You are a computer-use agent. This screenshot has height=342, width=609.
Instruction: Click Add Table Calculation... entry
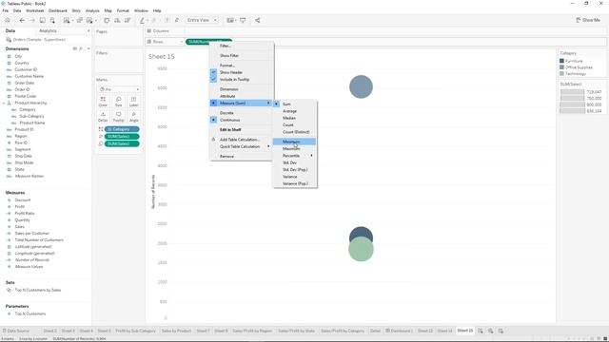point(241,140)
